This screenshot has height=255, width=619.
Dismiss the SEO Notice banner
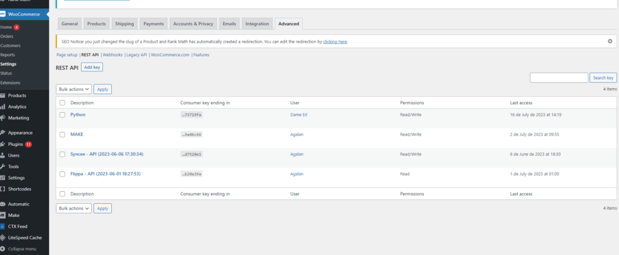(610, 41)
